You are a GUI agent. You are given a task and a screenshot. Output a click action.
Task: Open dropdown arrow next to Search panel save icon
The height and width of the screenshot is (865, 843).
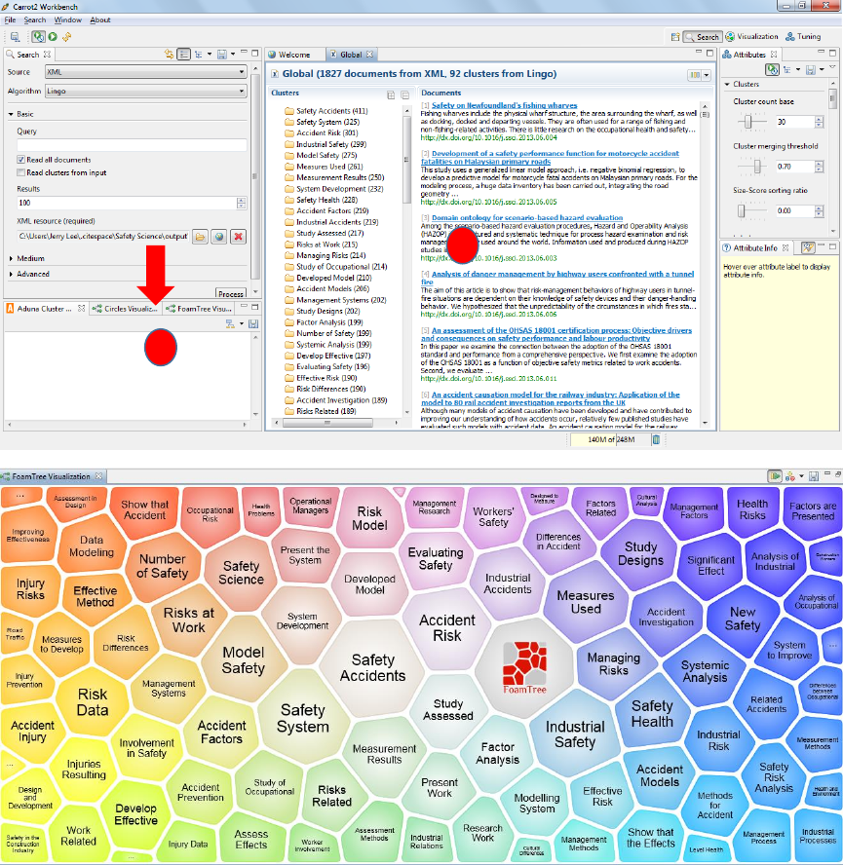tap(232, 55)
